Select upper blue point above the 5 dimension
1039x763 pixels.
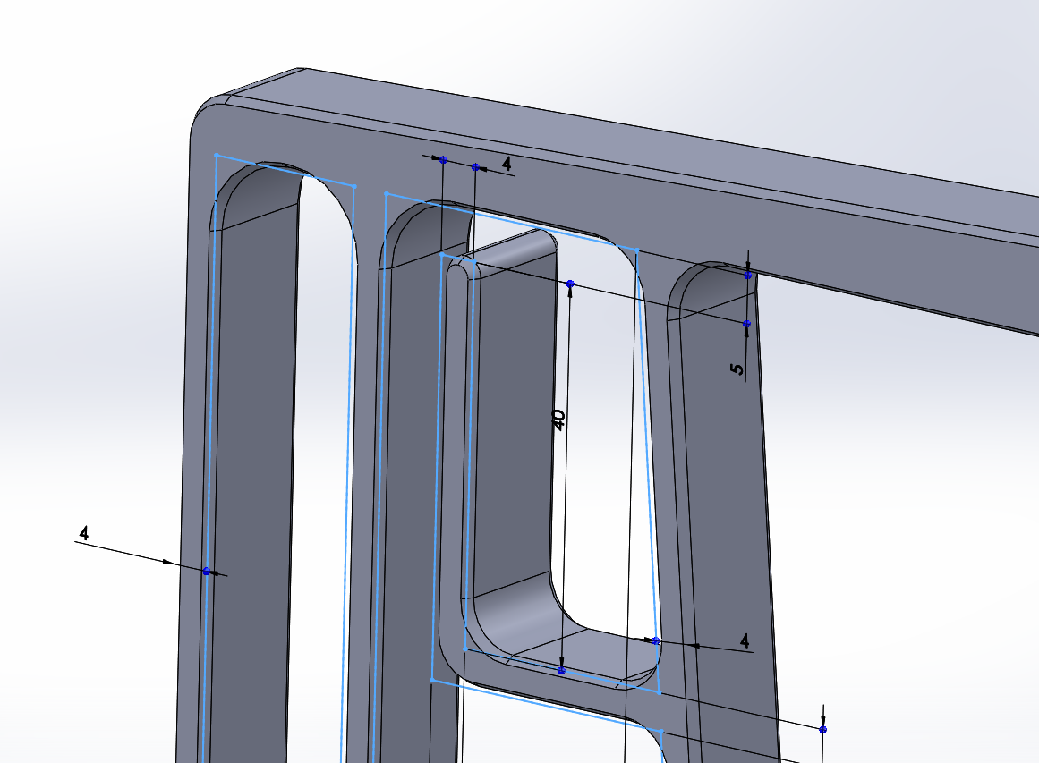[748, 275]
